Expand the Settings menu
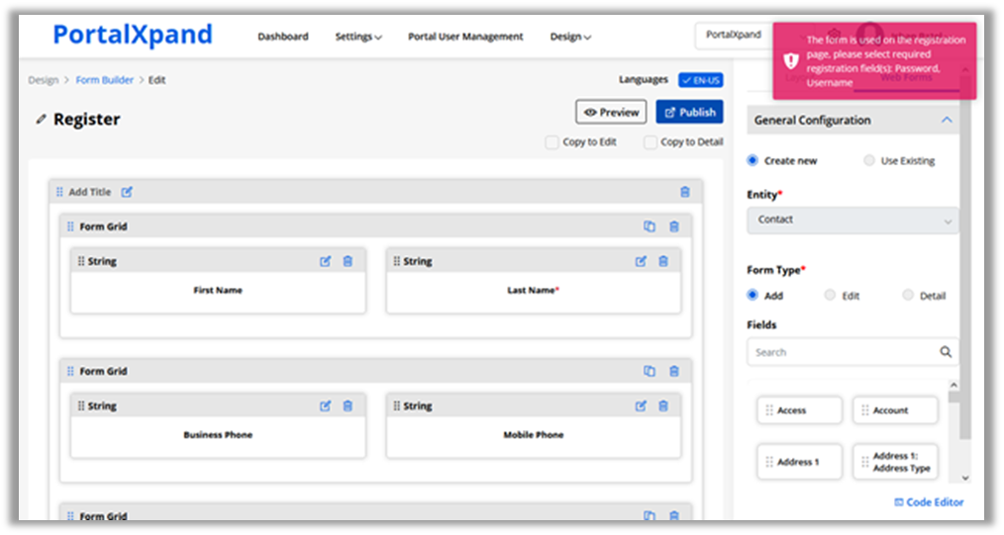This screenshot has height=535, width=1004. pyautogui.click(x=358, y=37)
